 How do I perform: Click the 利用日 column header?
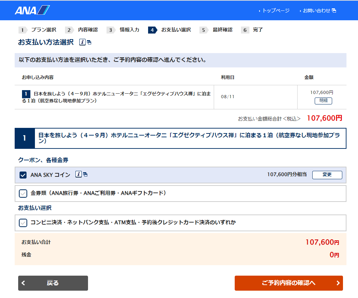pyautogui.click(x=228, y=78)
